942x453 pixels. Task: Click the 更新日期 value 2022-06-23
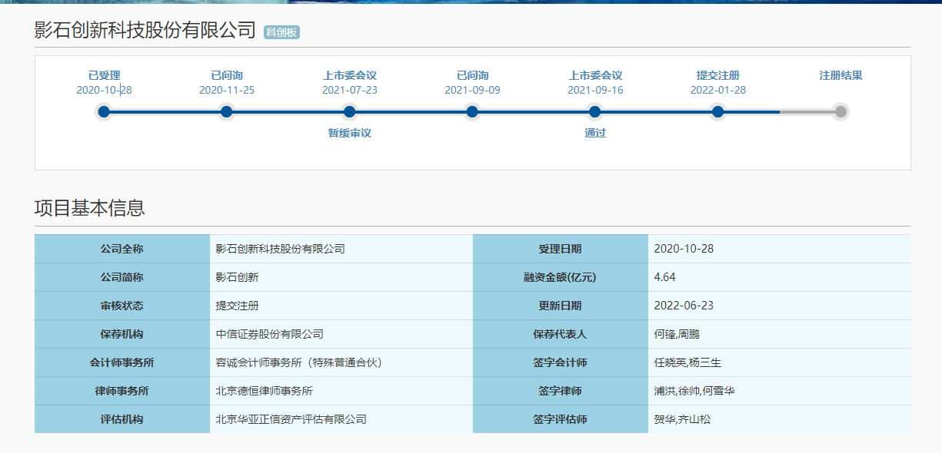click(683, 306)
